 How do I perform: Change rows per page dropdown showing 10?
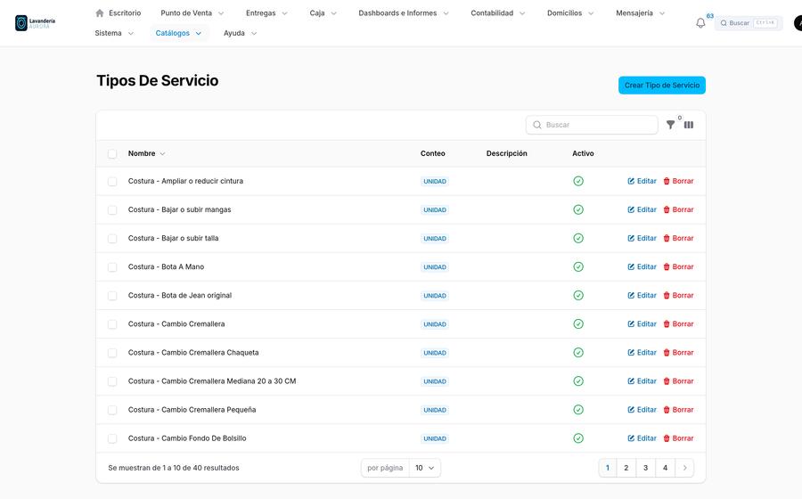coord(425,468)
